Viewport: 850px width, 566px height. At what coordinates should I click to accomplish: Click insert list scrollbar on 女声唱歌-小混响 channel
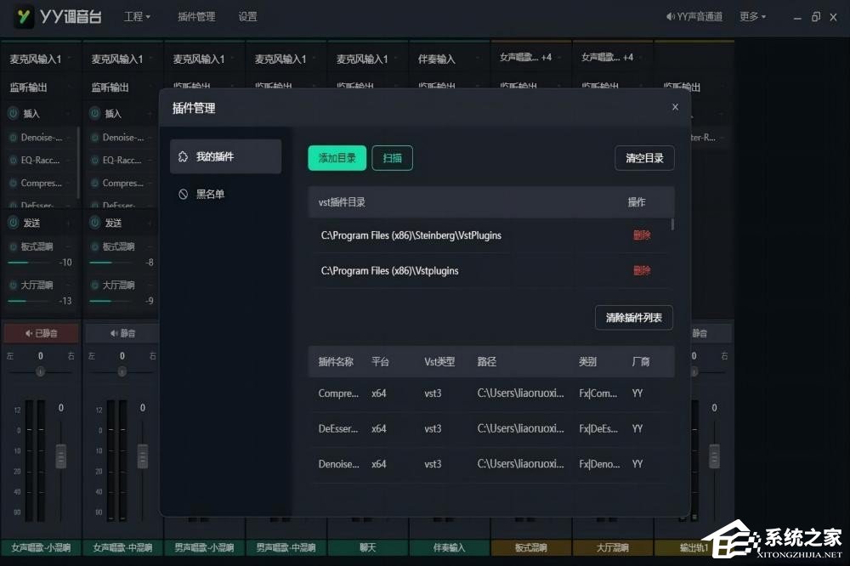coord(78,162)
